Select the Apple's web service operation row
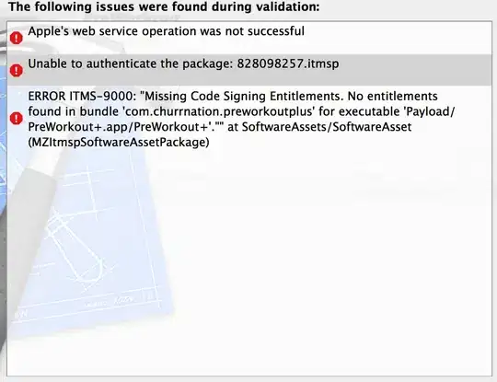 point(249,38)
